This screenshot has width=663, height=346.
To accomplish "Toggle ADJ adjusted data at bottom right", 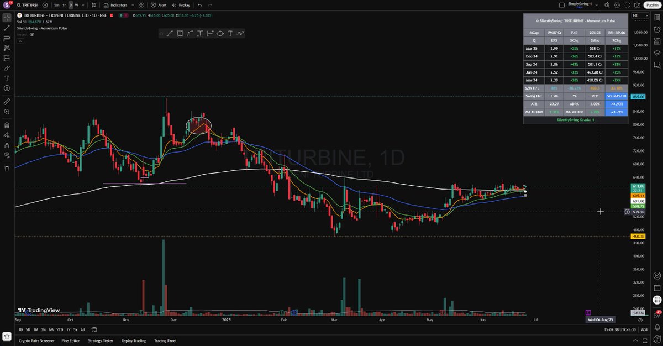I will coord(644,329).
